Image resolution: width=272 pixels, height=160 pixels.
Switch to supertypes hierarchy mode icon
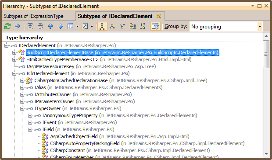click(112, 26)
